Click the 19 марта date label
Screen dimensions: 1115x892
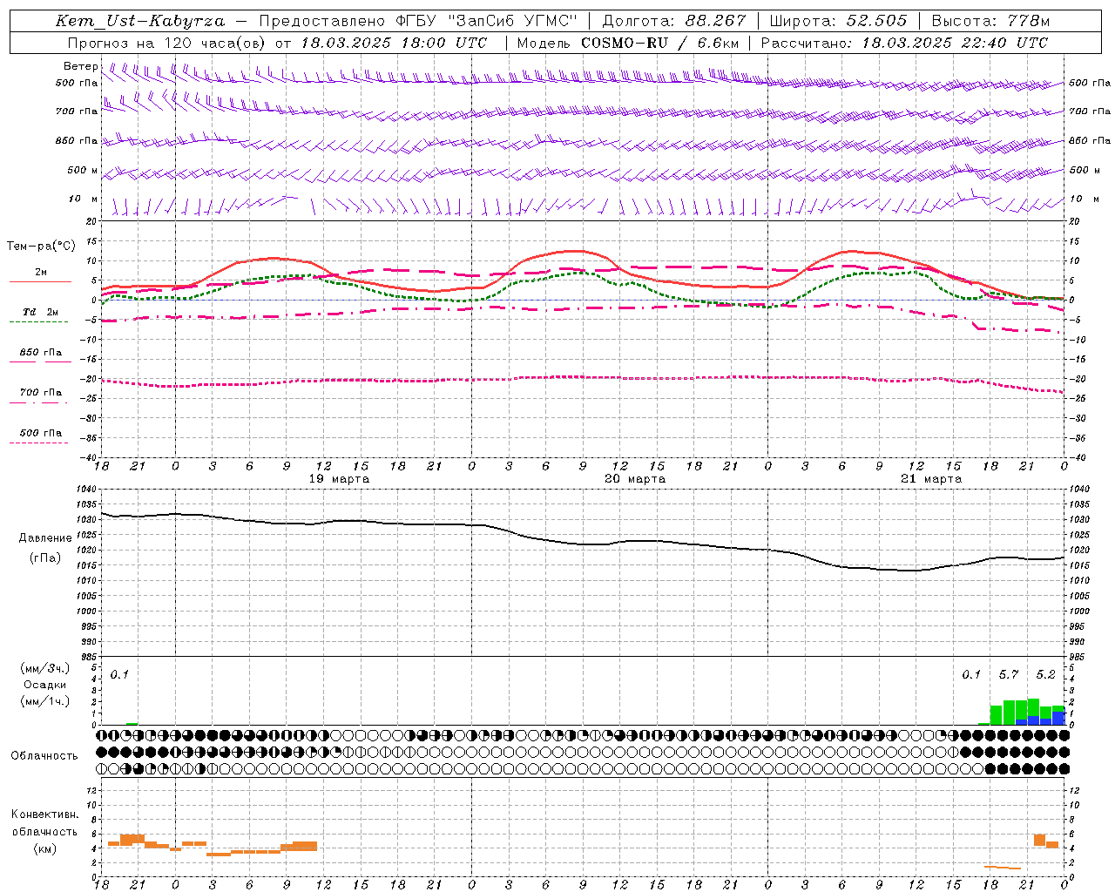tap(339, 479)
